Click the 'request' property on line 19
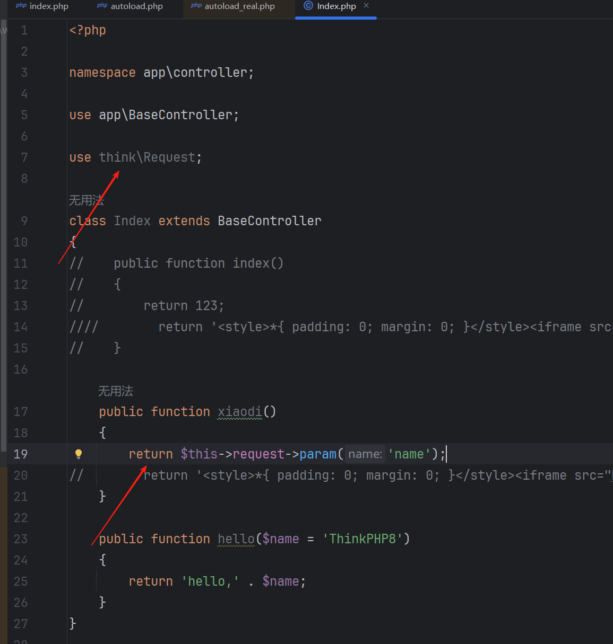The height and width of the screenshot is (644, 613). [258, 454]
